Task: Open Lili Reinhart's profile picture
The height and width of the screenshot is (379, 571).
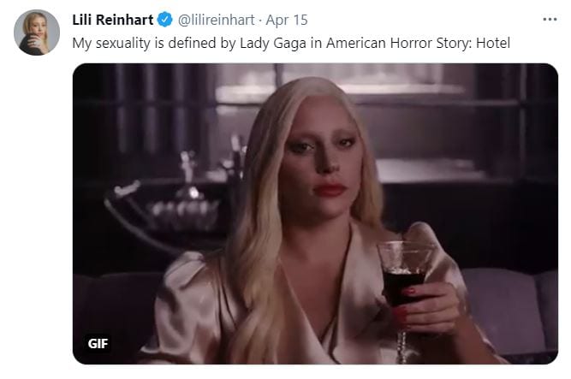Action: point(37,33)
